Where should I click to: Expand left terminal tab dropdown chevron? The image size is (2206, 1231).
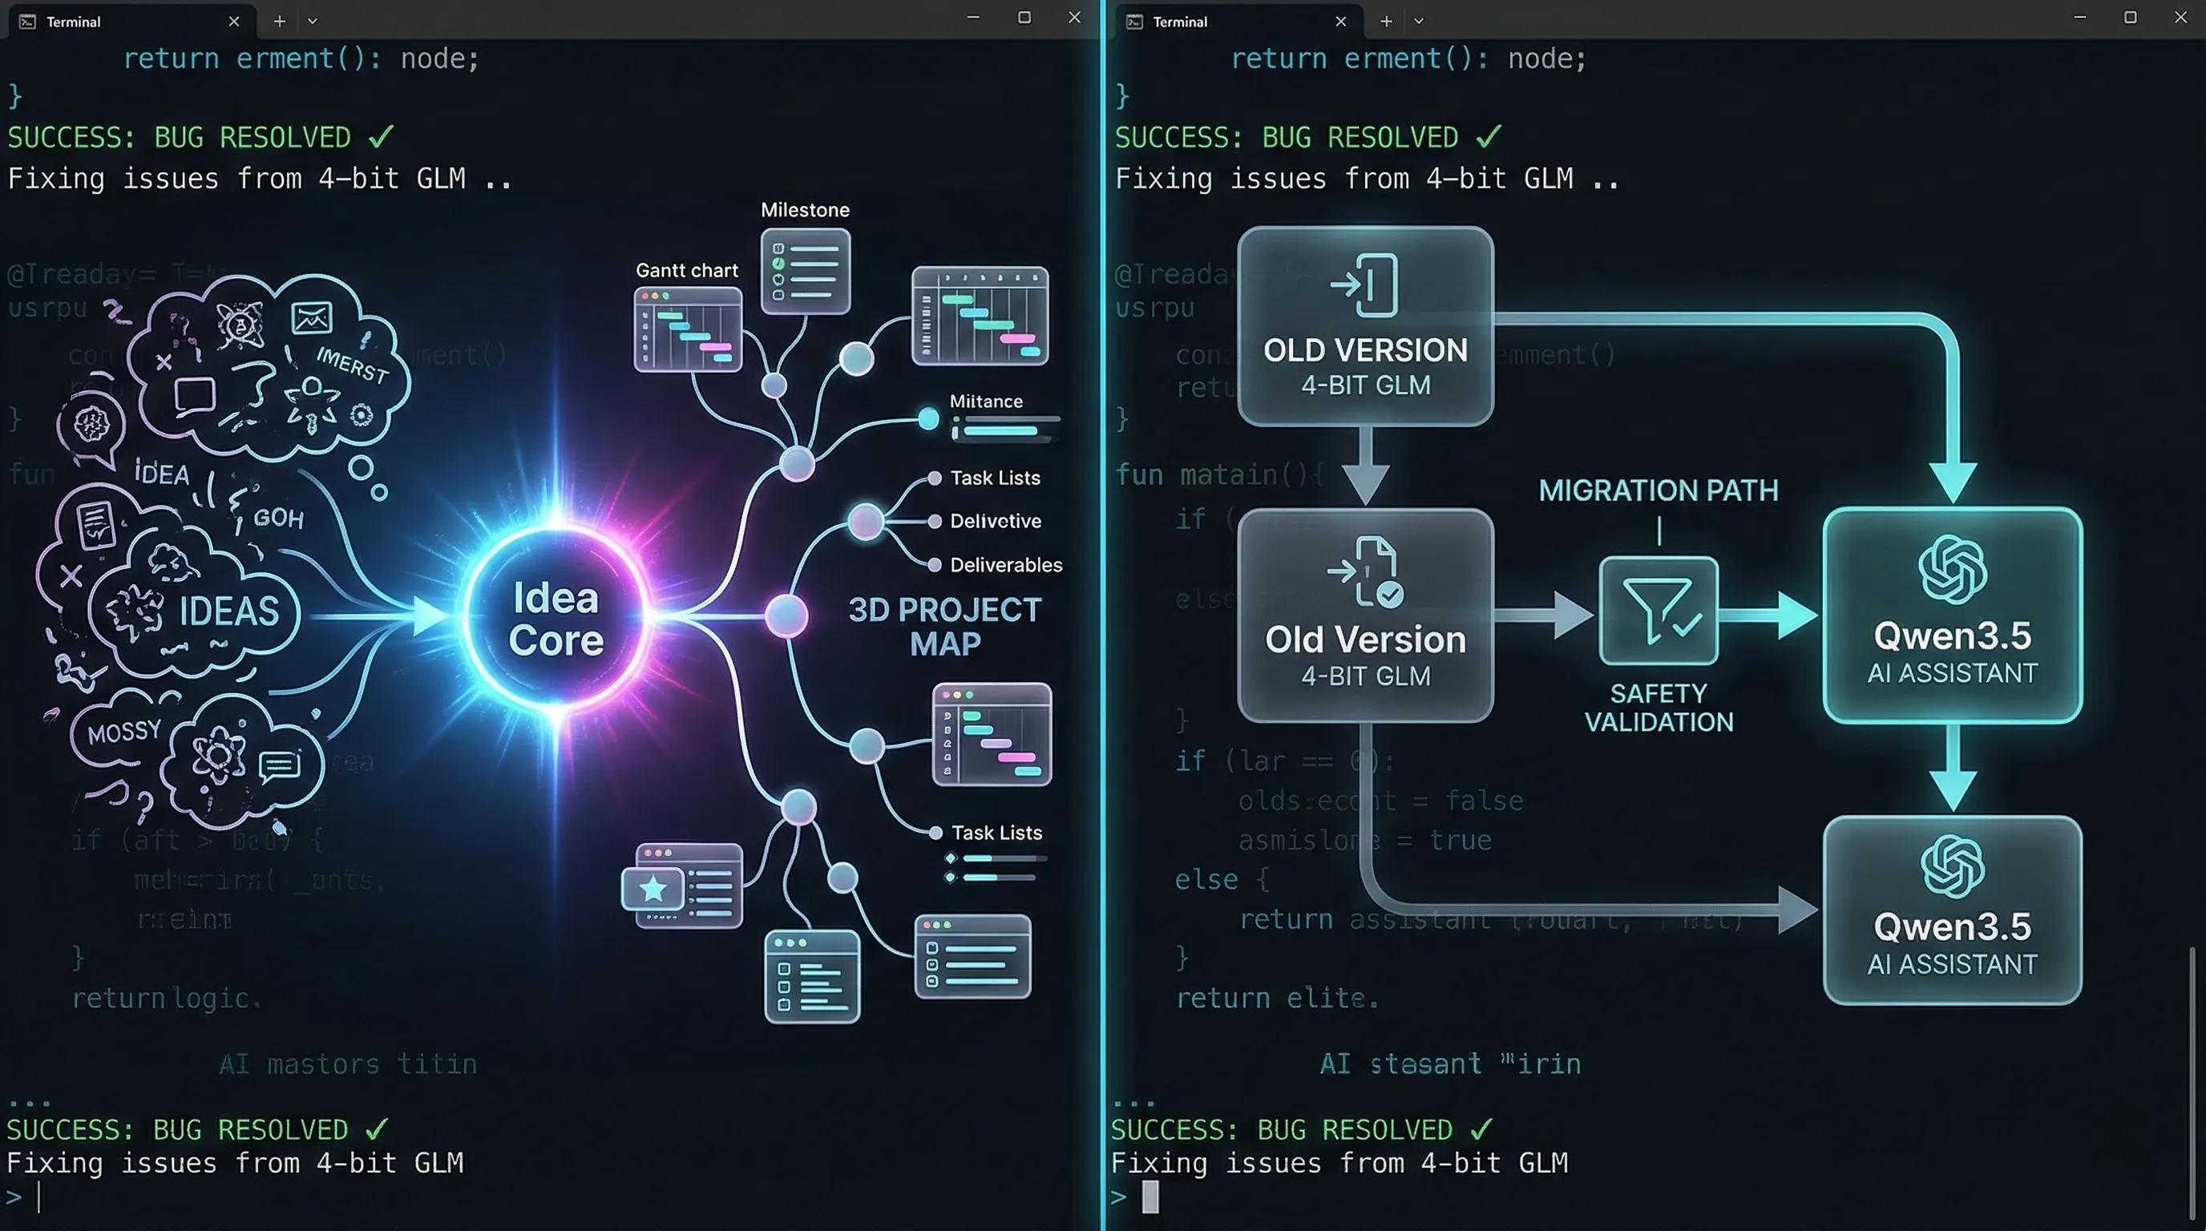point(313,22)
